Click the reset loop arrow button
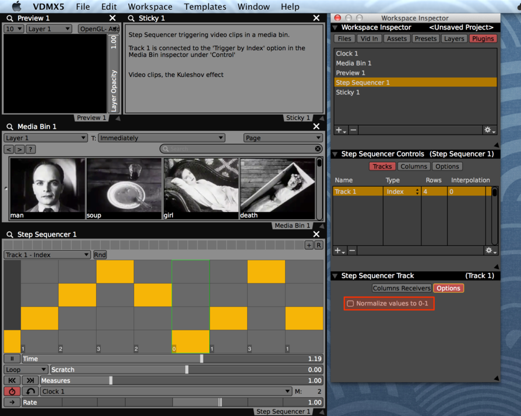521x416 pixels. coord(30,392)
